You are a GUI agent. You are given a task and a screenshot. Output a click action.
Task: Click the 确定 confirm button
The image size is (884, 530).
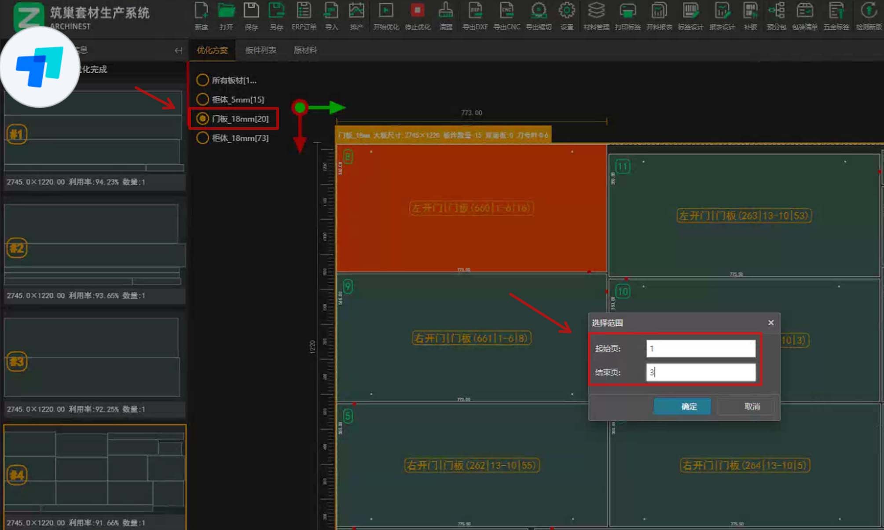coord(682,406)
